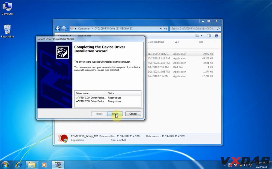Viewport: 272px width, 169px height.
Task: Open view options dropdown arrow
Action: point(202,36)
